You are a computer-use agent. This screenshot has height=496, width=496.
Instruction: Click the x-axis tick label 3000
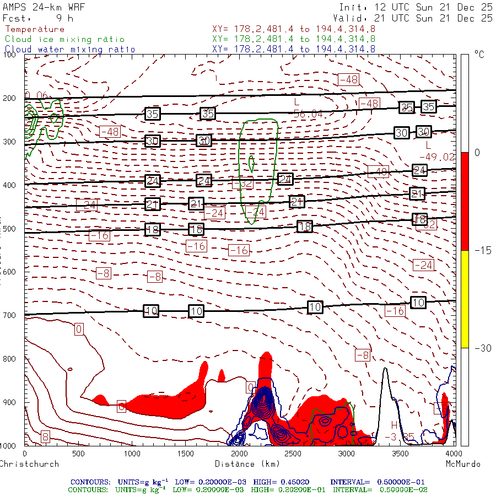pyautogui.click(x=347, y=454)
